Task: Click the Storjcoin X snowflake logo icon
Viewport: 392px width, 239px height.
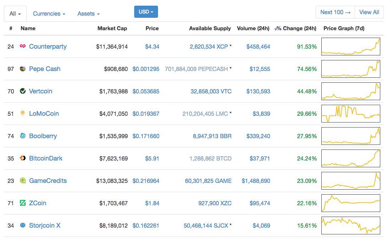Action: point(23,225)
